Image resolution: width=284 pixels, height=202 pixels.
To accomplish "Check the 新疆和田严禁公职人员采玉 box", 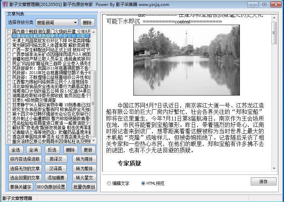I will 9,59.
